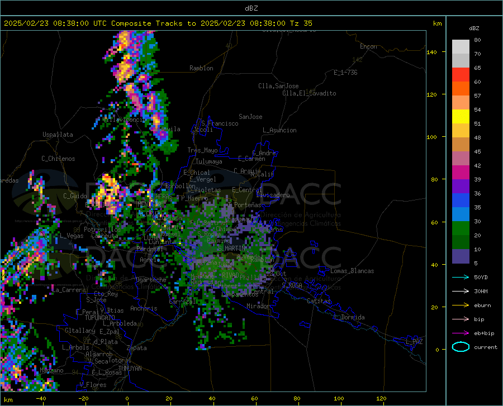Click the Gltallary label
Viewport: 503px width, 406px height.
(x=80, y=331)
